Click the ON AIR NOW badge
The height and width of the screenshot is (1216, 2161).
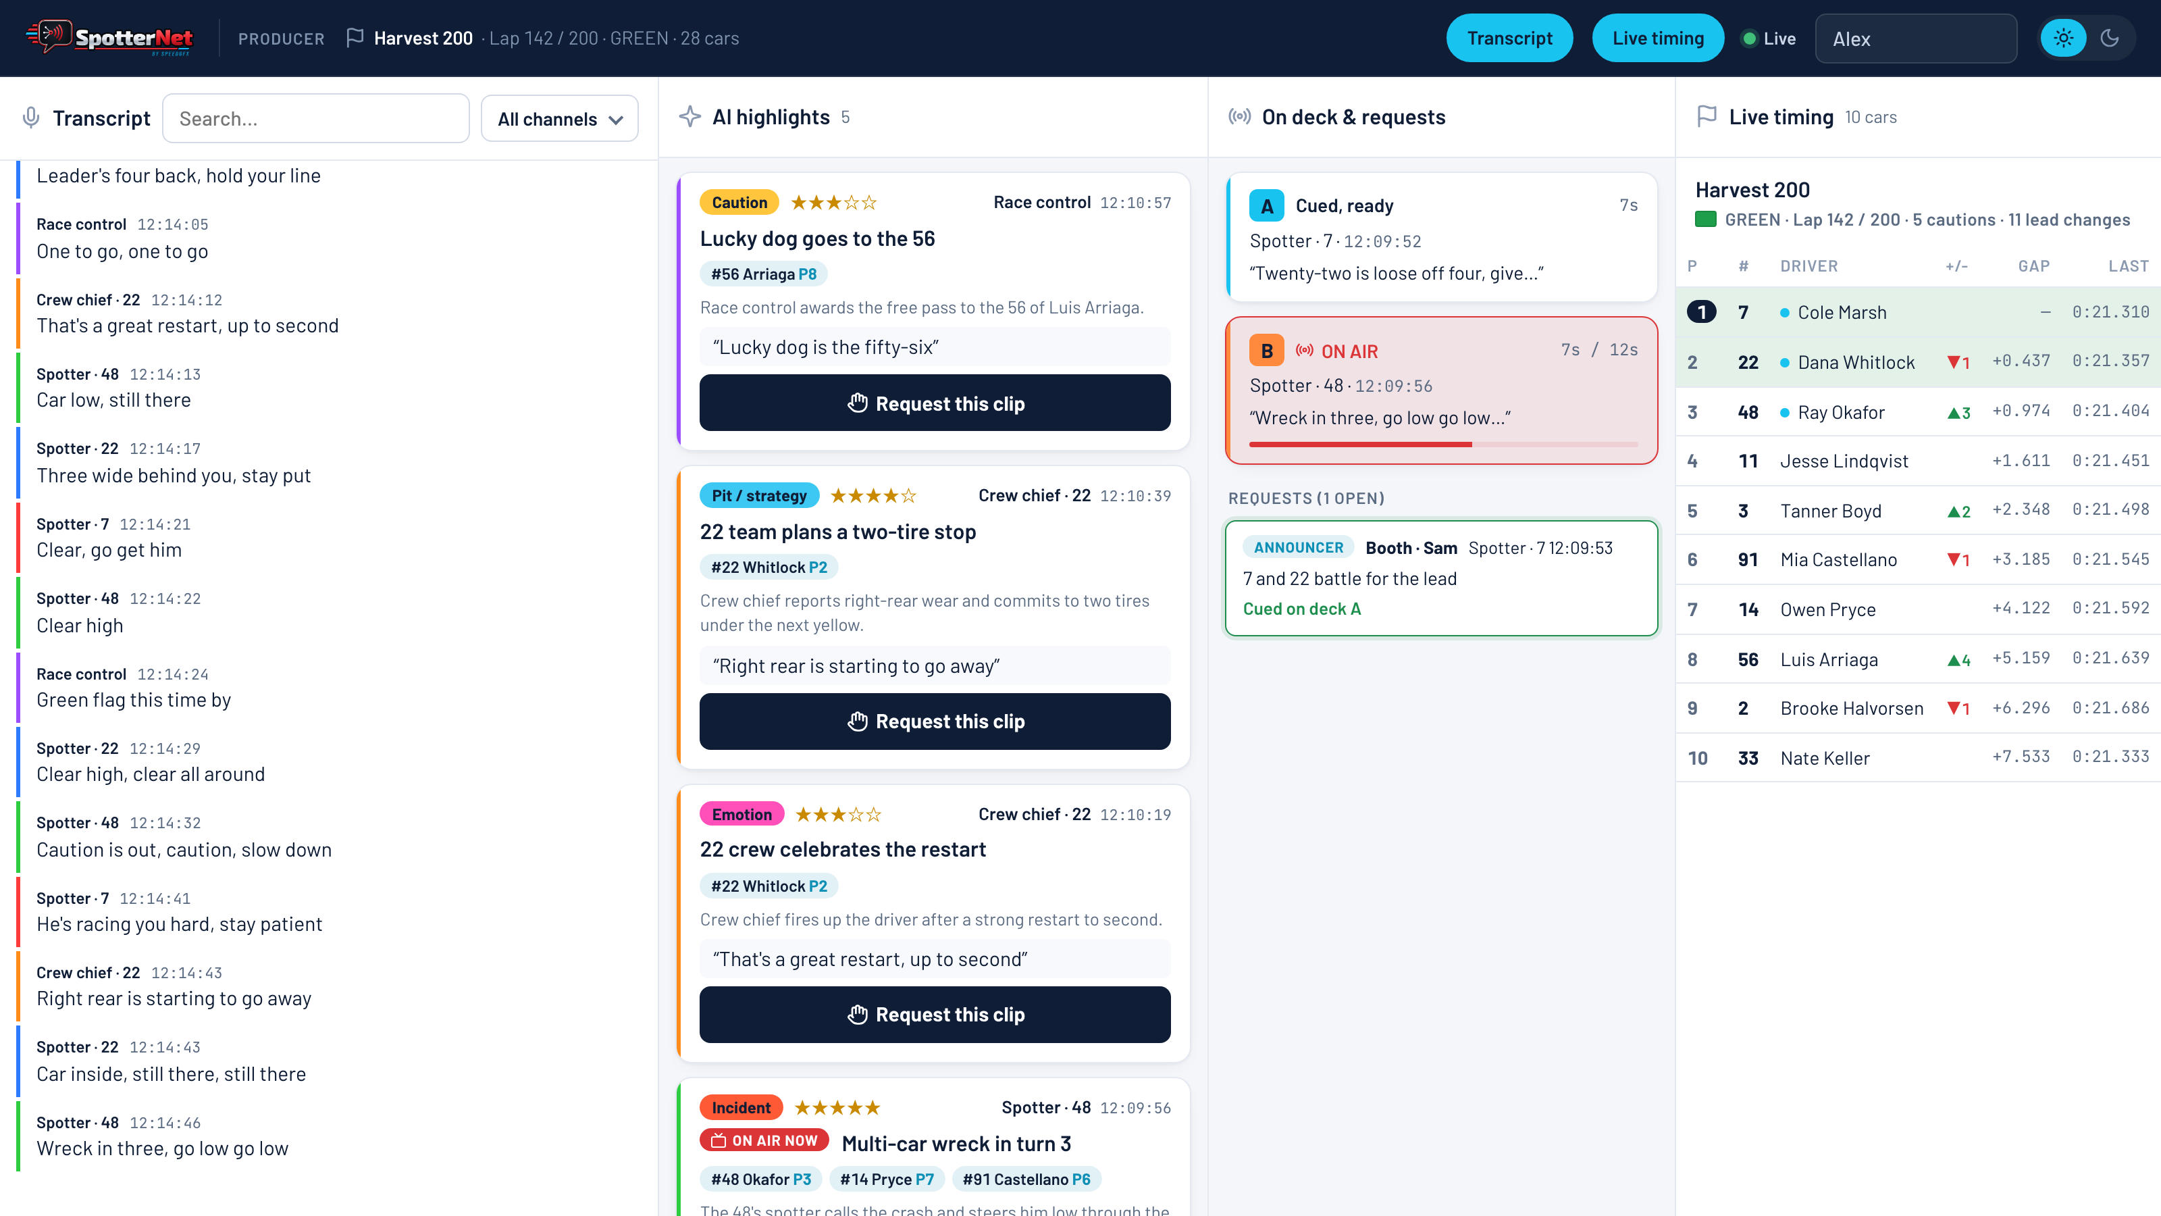click(764, 1140)
